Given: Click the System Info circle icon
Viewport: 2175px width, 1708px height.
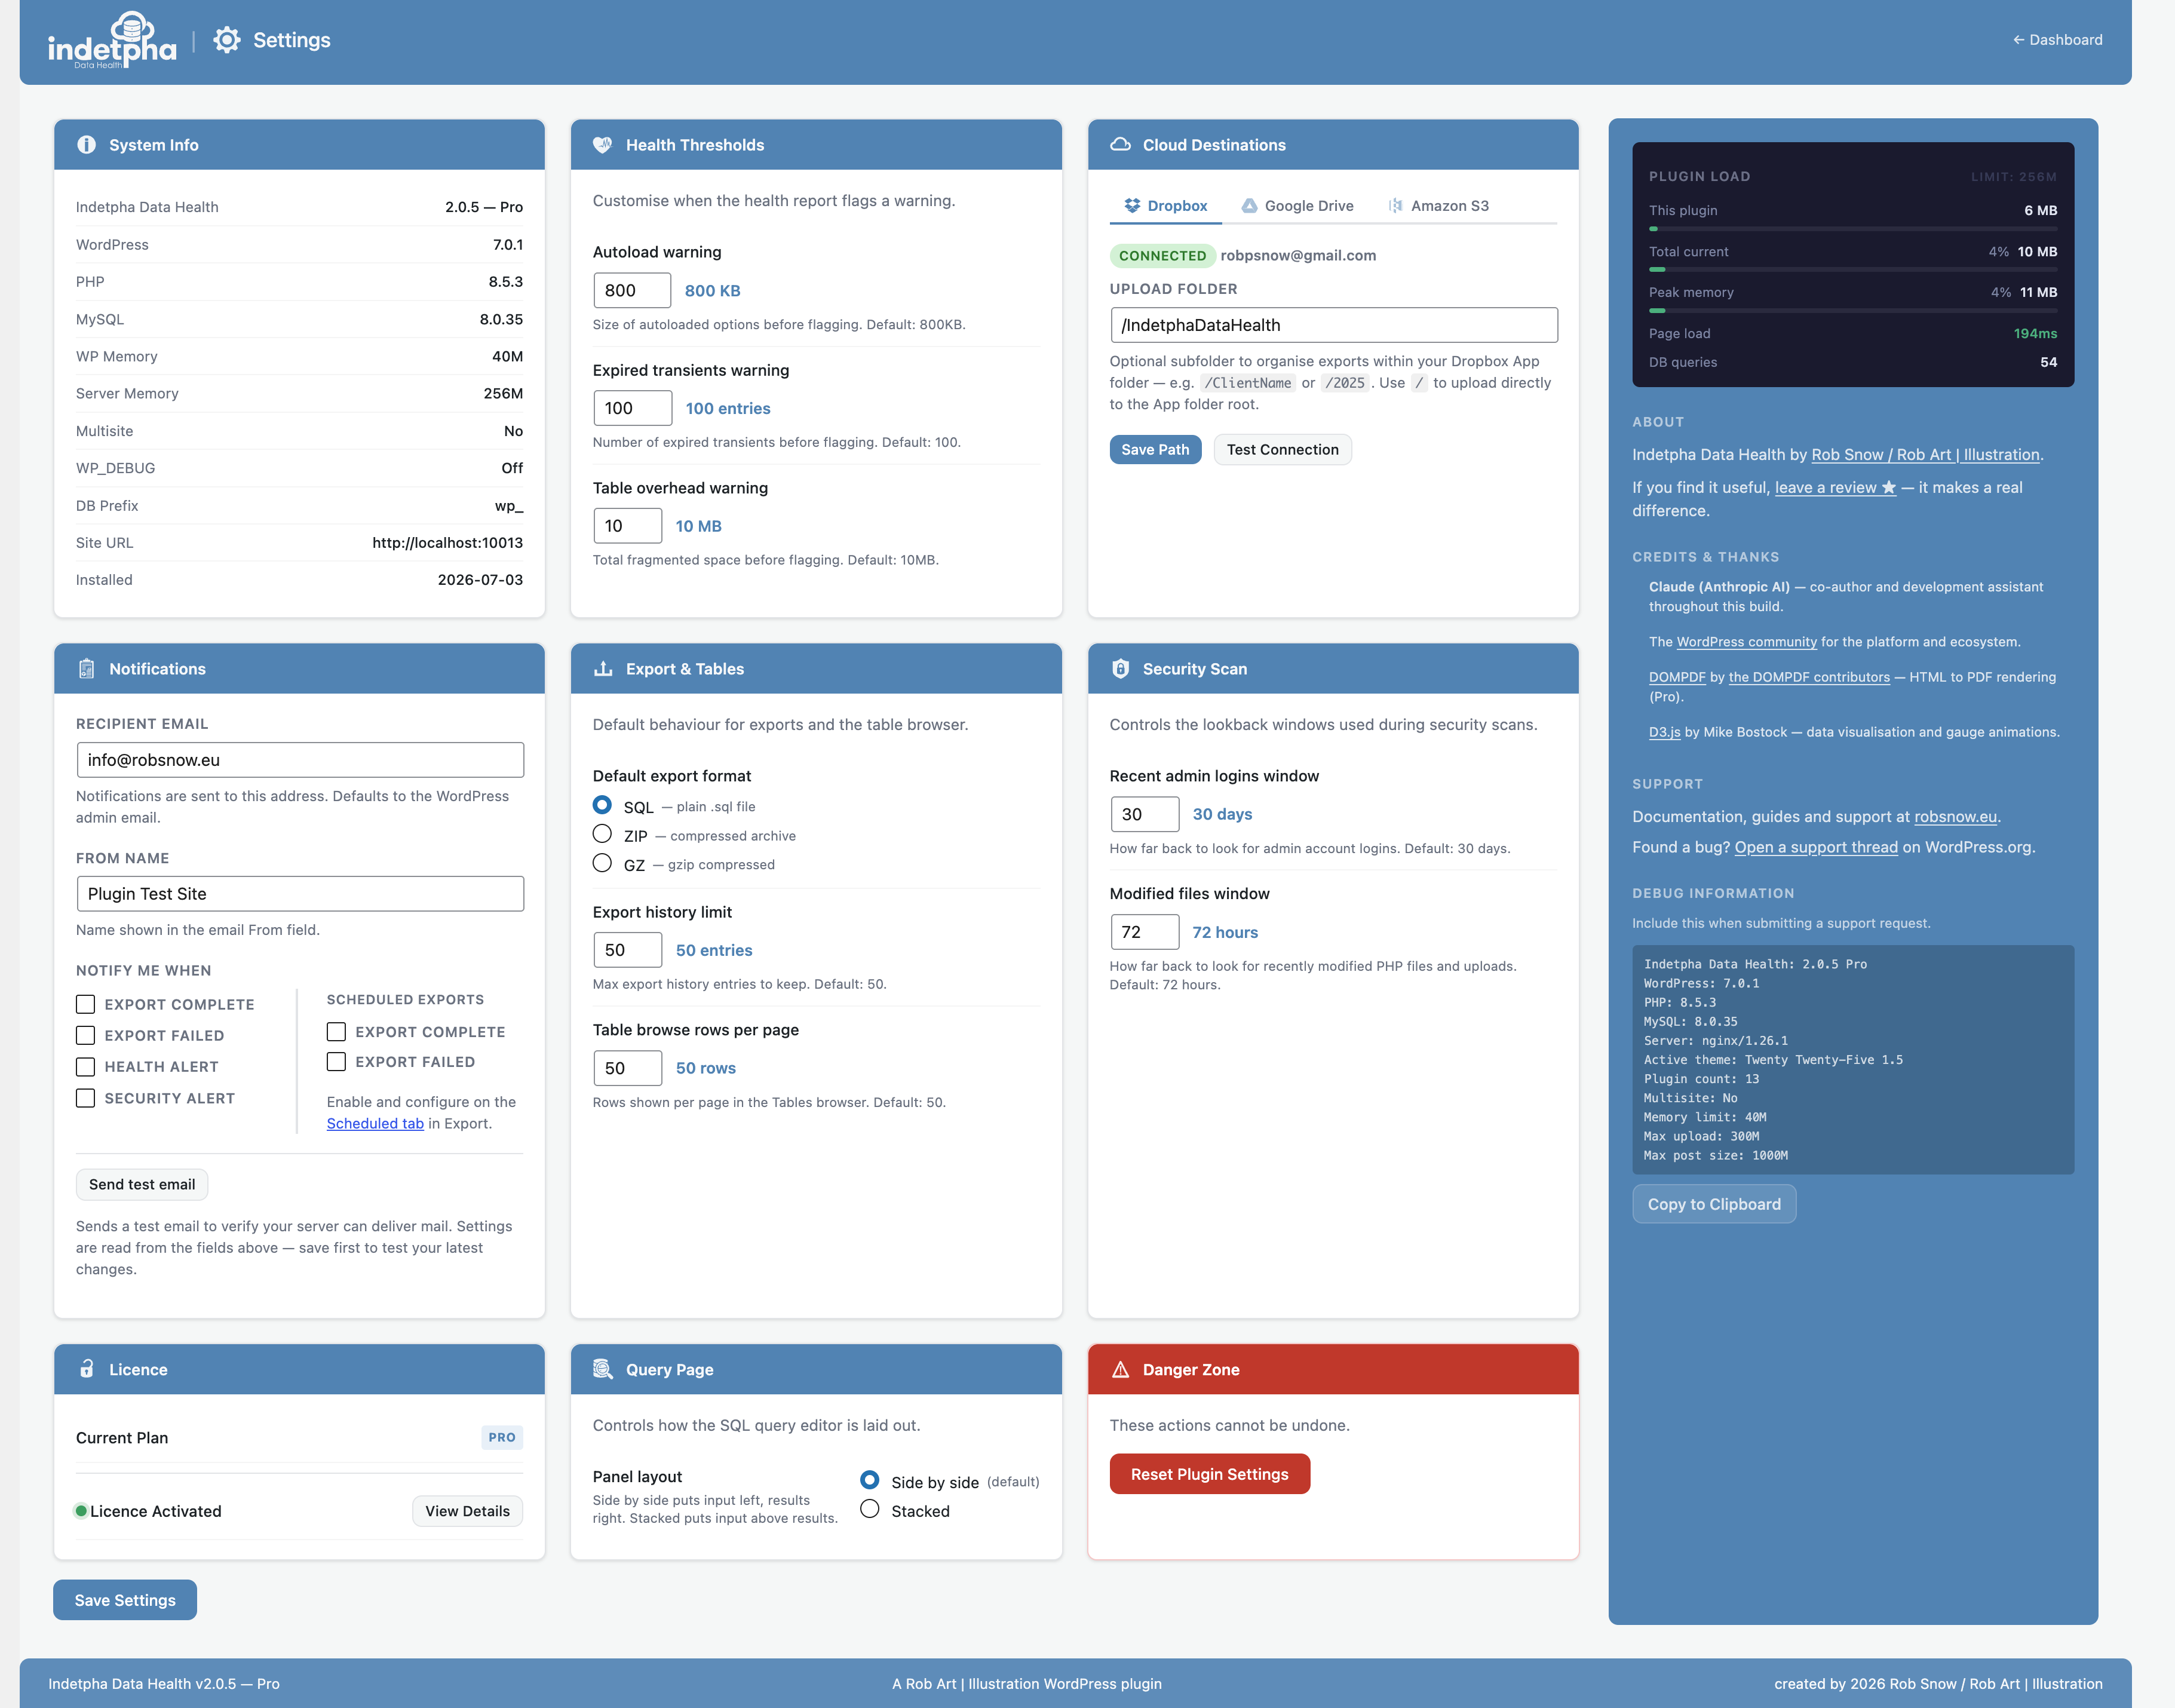Looking at the screenshot, I should pos(87,145).
